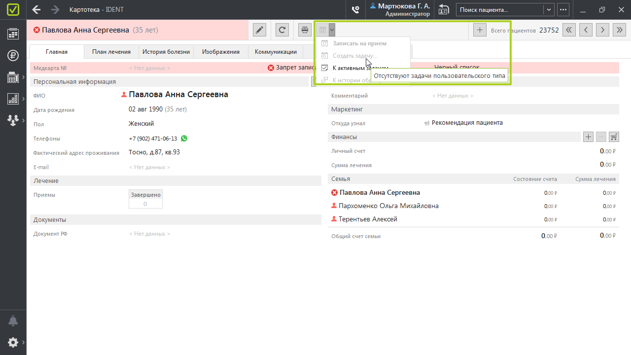This screenshot has height=355, width=631.
Task: Add a new patient with plus button
Action: pyautogui.click(x=479, y=30)
